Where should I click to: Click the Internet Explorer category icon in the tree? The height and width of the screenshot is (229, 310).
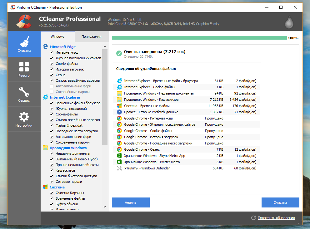tap(45, 97)
